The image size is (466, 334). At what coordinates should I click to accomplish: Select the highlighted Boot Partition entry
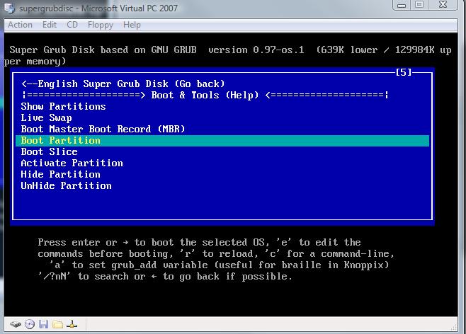pos(222,140)
